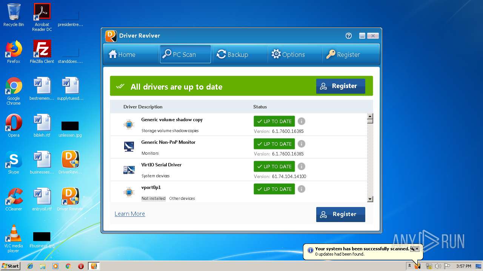Click UP TO DATE for Generic Non-PnP Monitor
Screen dimensions: 483x271
pyautogui.click(x=274, y=144)
